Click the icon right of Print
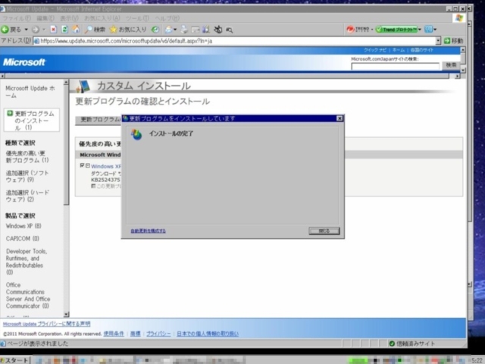The width and height of the screenshot is (485, 364). pyautogui.click(x=196, y=30)
